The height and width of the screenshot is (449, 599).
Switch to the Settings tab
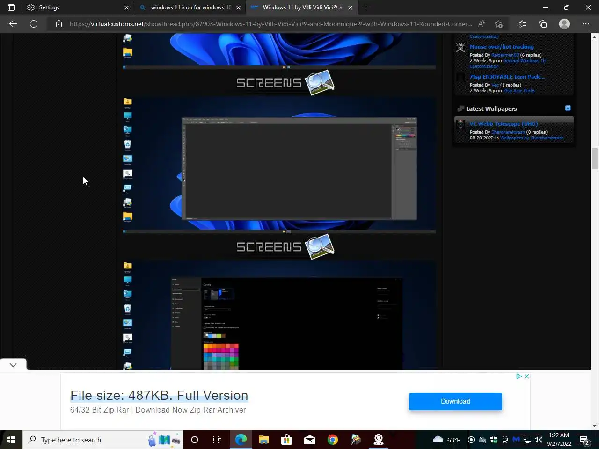(x=78, y=7)
